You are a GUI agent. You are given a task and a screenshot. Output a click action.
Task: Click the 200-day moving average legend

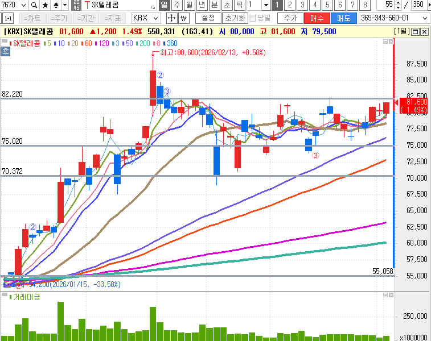tap(143, 43)
